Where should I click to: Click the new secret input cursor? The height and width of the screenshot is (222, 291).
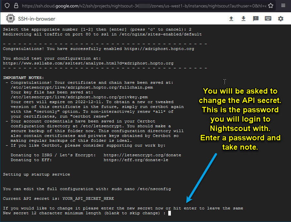[x=169, y=213]
